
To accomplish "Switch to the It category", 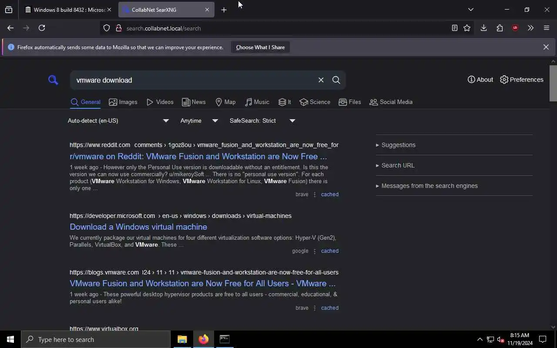I will 285,102.
